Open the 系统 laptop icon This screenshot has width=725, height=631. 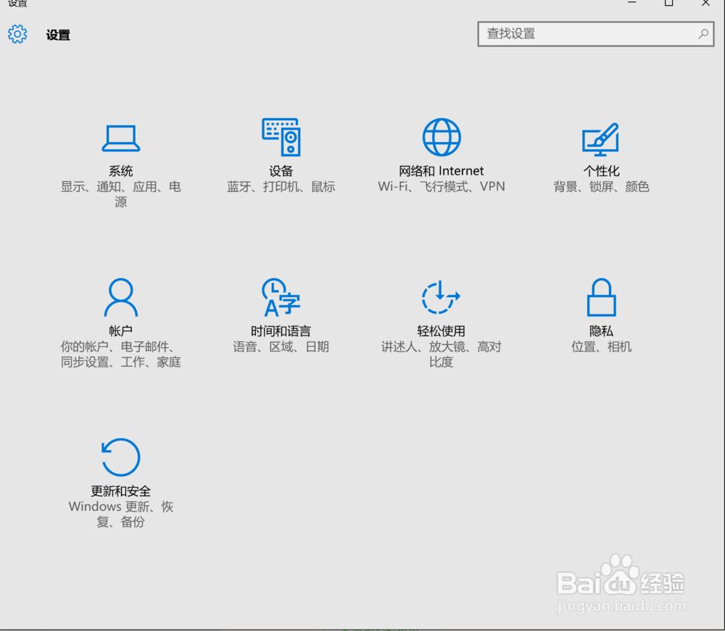click(120, 138)
